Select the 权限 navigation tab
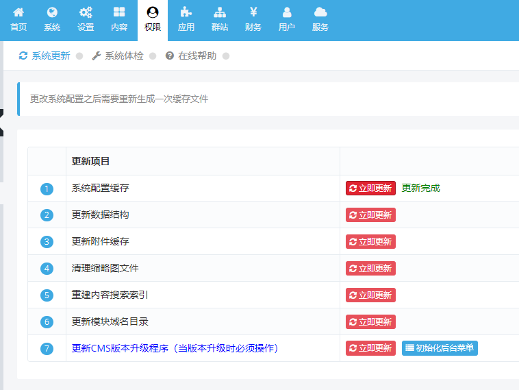 pos(153,20)
